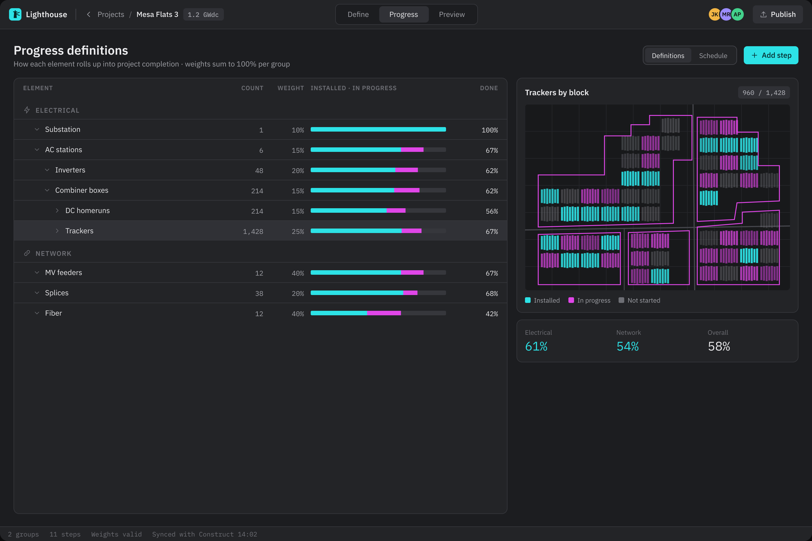Image resolution: width=812 pixels, height=541 pixels.
Task: Collapse the AC stations row
Action: [37, 150]
